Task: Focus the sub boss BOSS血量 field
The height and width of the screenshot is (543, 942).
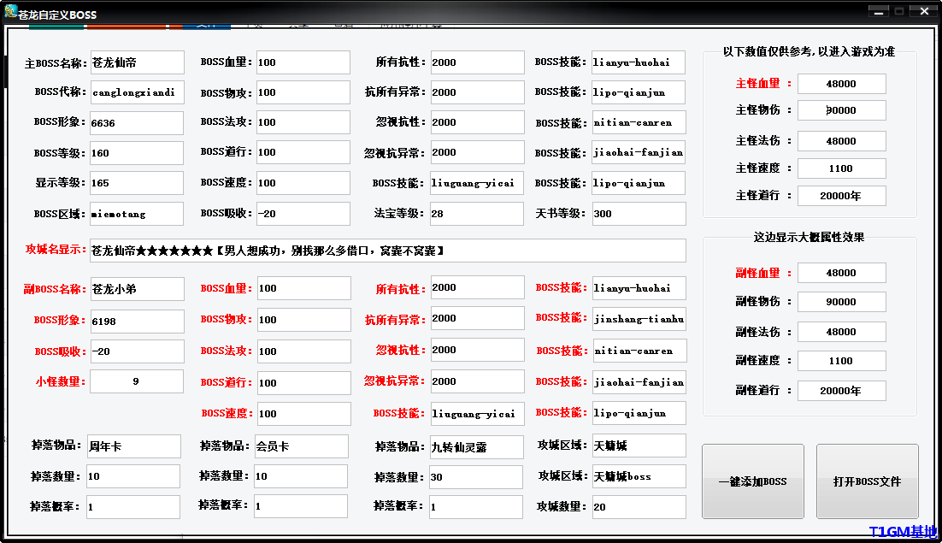Action: click(x=304, y=288)
